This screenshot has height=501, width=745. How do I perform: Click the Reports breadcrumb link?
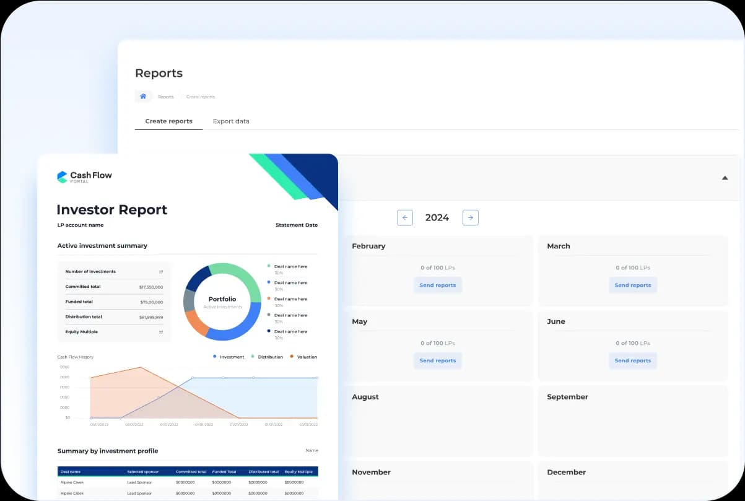166,97
